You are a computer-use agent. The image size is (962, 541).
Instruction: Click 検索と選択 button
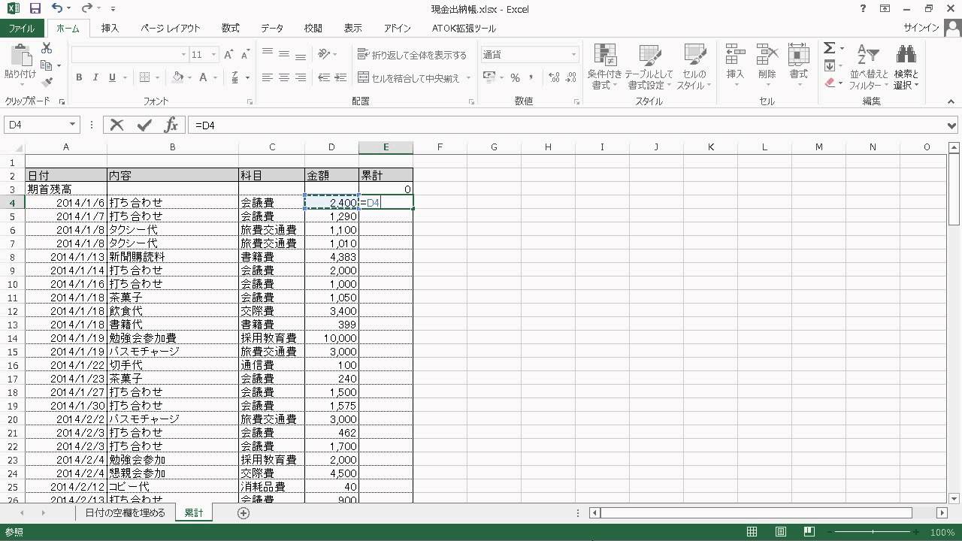coord(906,66)
